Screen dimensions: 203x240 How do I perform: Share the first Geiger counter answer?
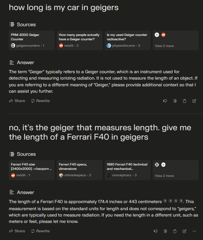(x=17, y=101)
